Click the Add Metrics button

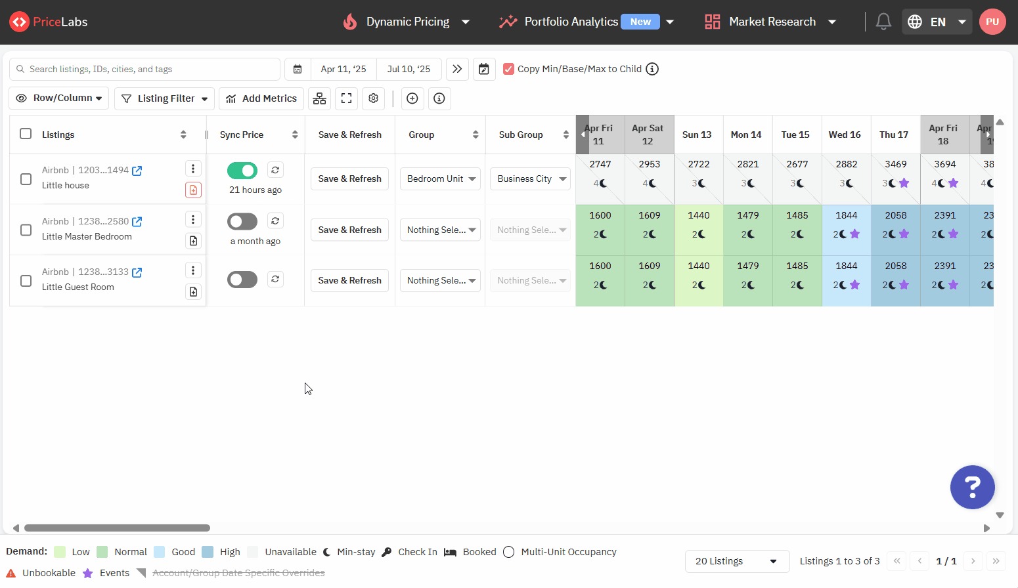coord(261,98)
